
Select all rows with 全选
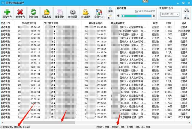tap(187, 10)
